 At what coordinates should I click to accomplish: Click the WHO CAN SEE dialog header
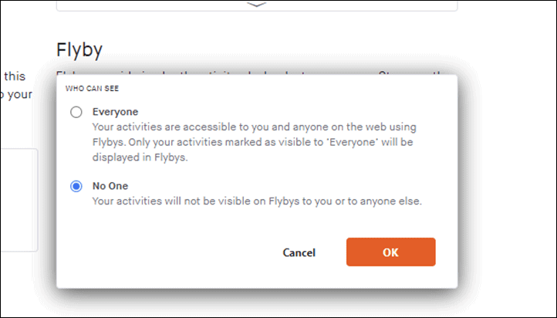[92, 89]
